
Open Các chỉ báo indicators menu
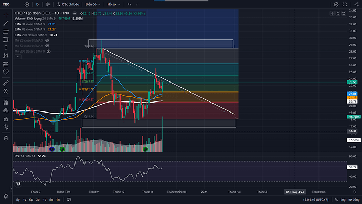(68, 4)
